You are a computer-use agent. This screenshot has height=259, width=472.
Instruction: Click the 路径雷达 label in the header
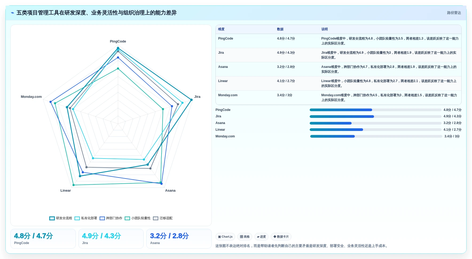click(454, 13)
